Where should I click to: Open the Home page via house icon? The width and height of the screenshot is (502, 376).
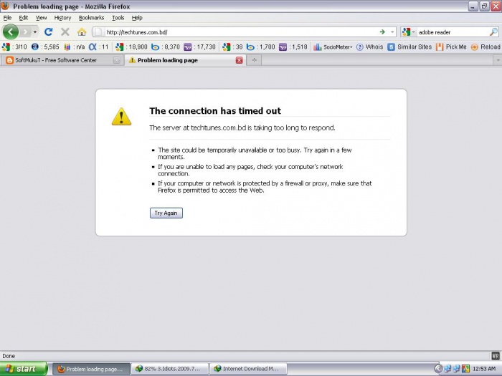point(82,32)
